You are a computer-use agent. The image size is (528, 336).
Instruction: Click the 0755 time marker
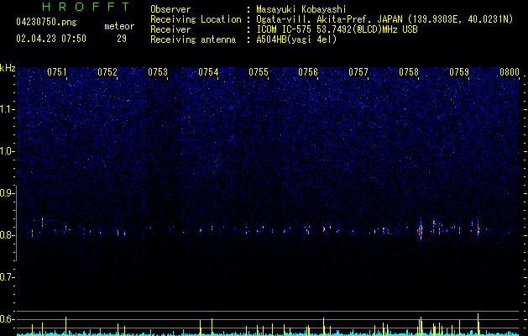[x=259, y=72]
